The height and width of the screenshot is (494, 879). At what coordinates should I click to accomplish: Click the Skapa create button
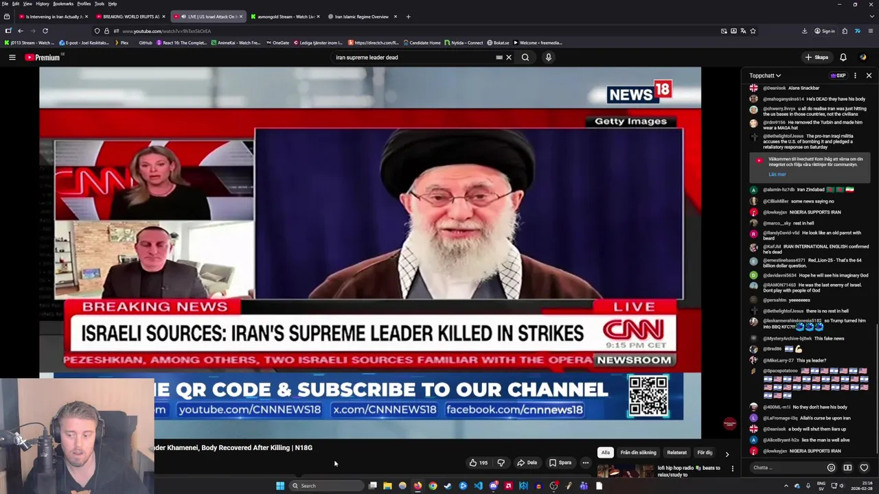pyautogui.click(x=817, y=58)
